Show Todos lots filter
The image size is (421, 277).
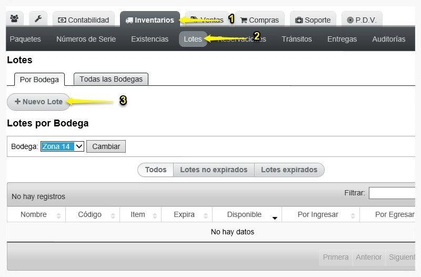156,170
